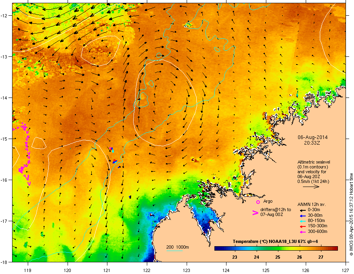This screenshot has width=354, height=274.
Task: Click the "0-30m" depth label
Action: tap(314, 210)
